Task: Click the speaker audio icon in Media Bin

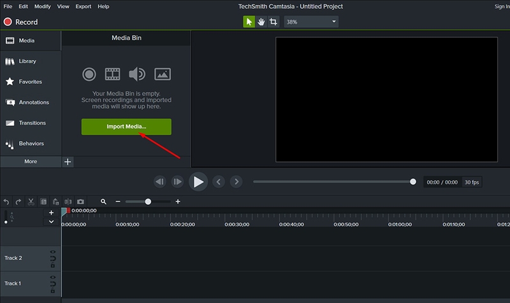Action: pos(137,74)
